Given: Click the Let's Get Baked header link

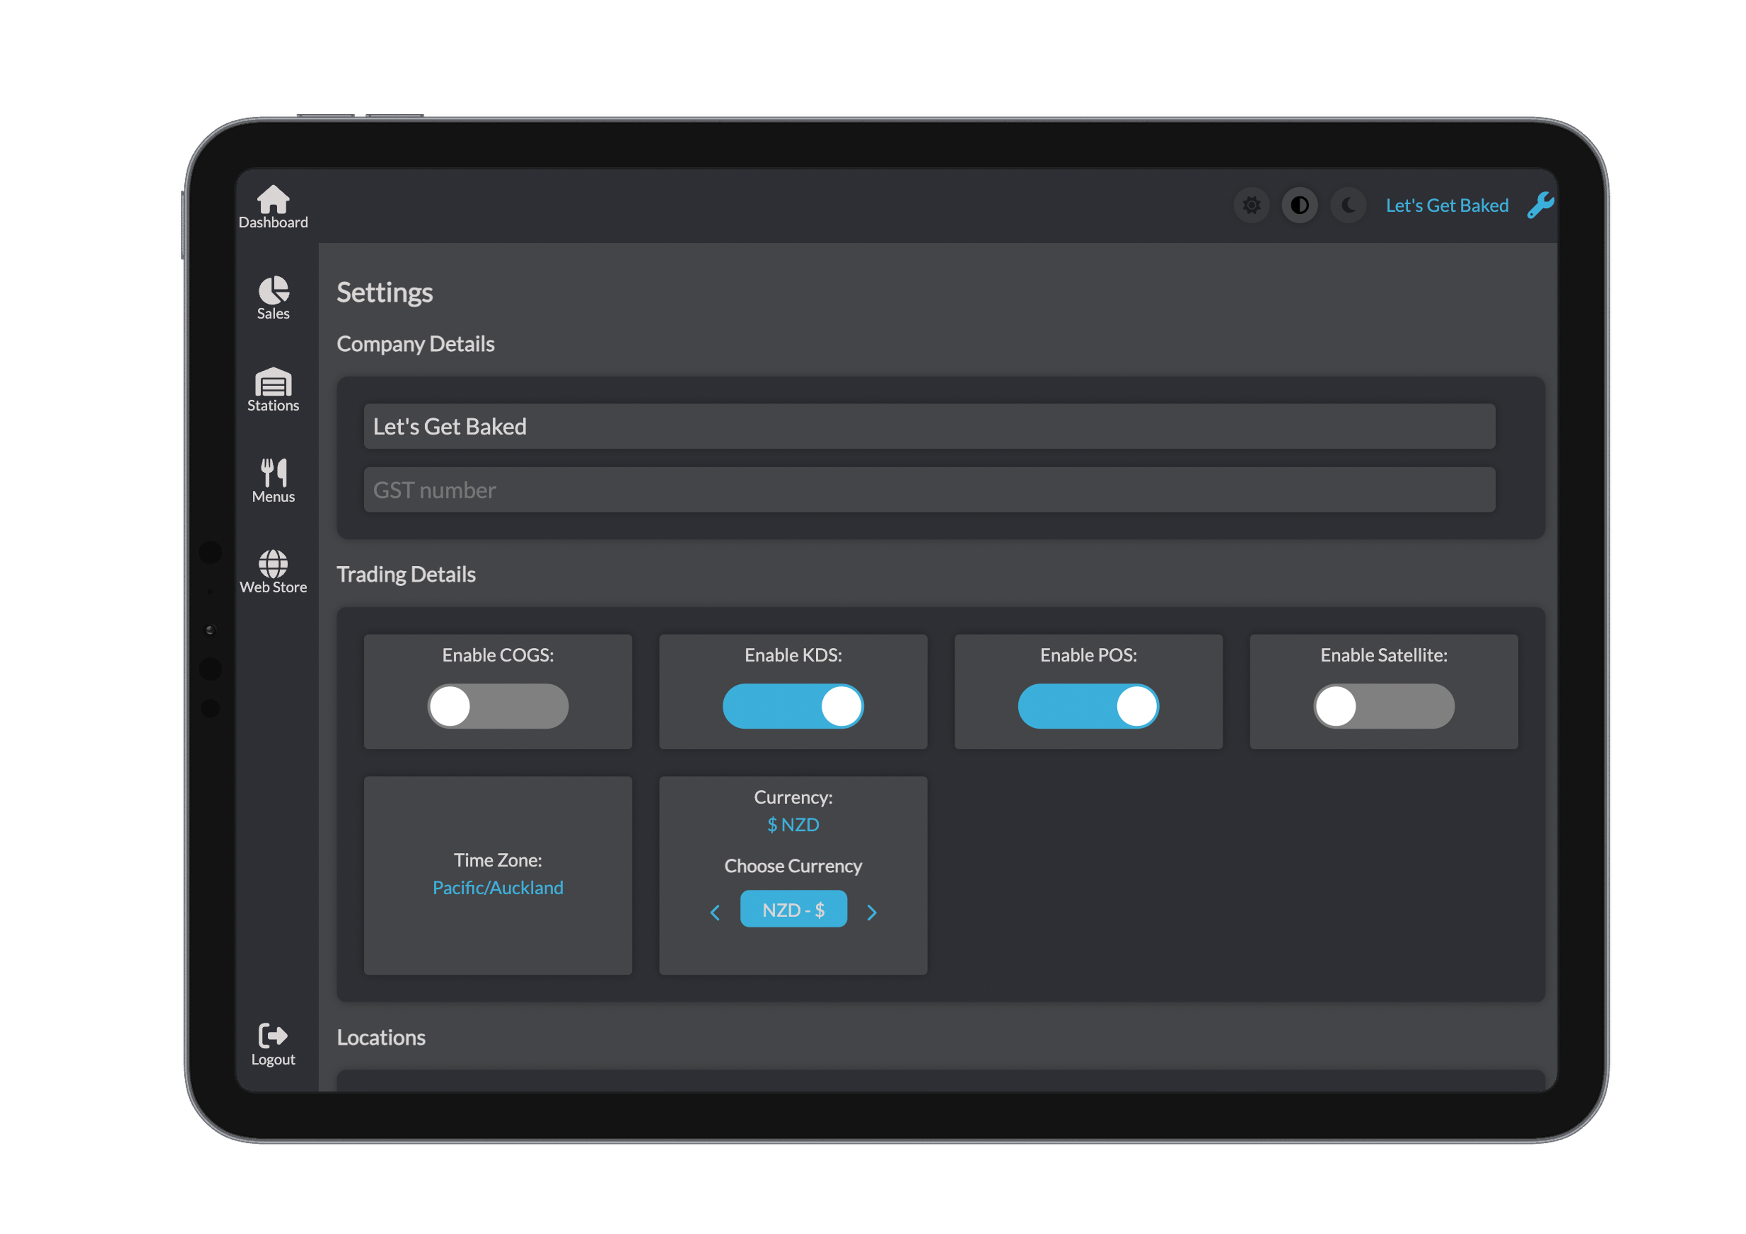Looking at the screenshot, I should (1446, 206).
